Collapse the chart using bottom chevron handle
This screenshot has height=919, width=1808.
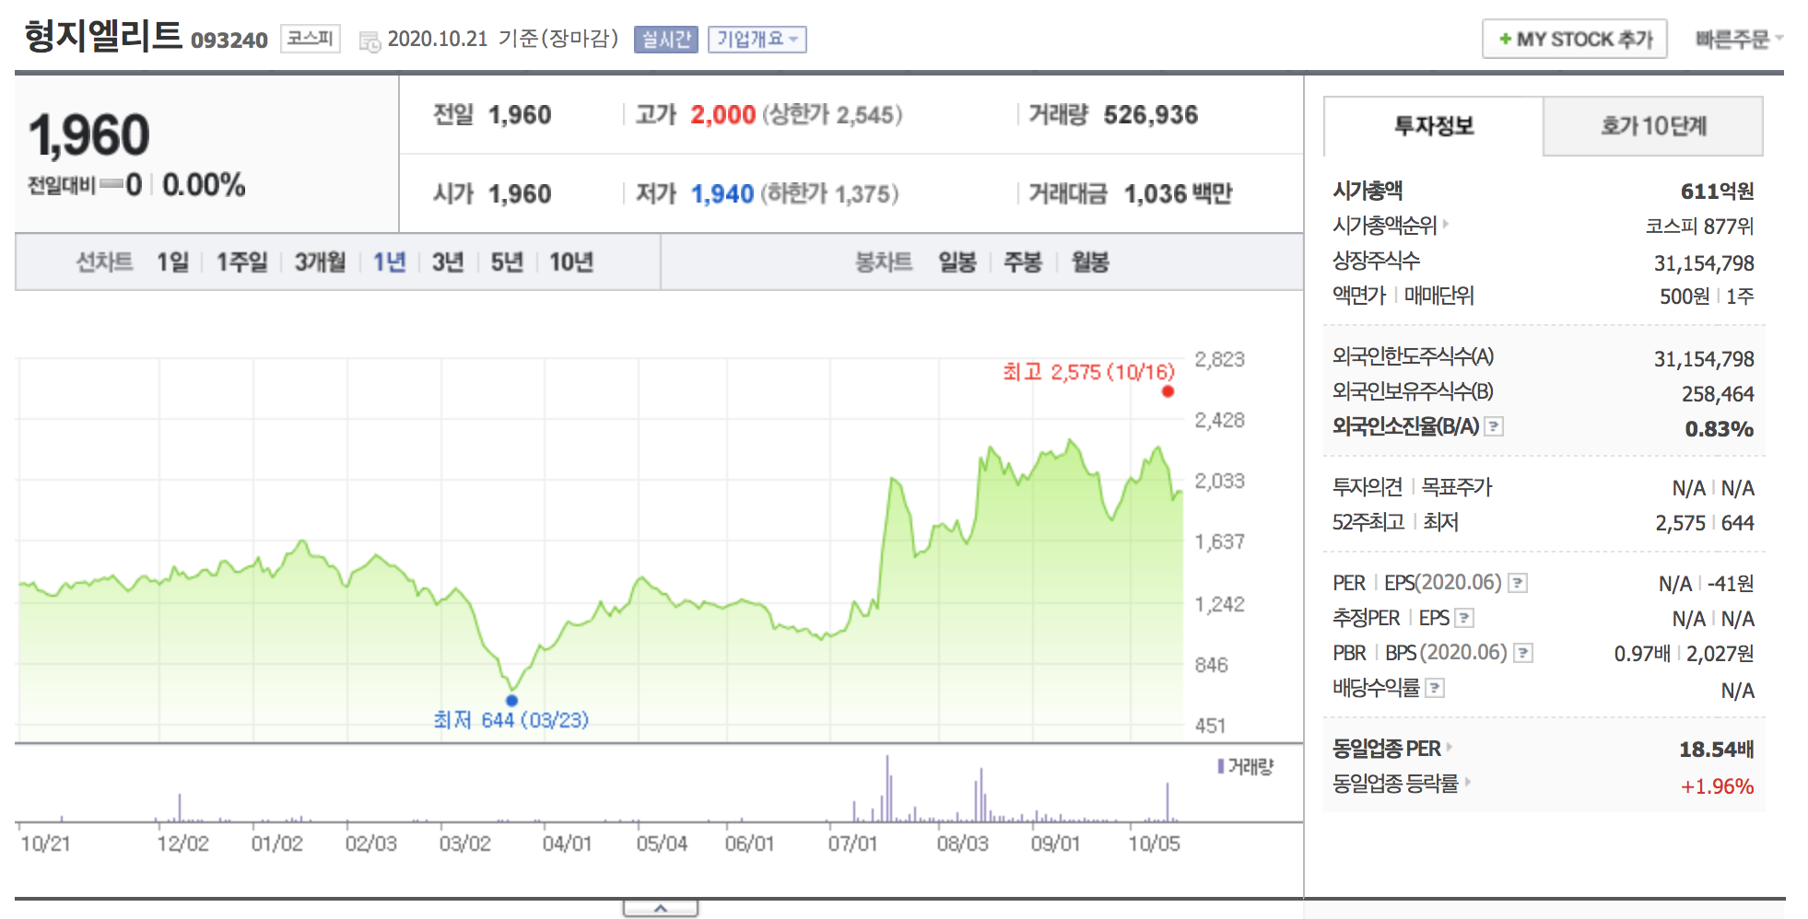[x=661, y=909]
